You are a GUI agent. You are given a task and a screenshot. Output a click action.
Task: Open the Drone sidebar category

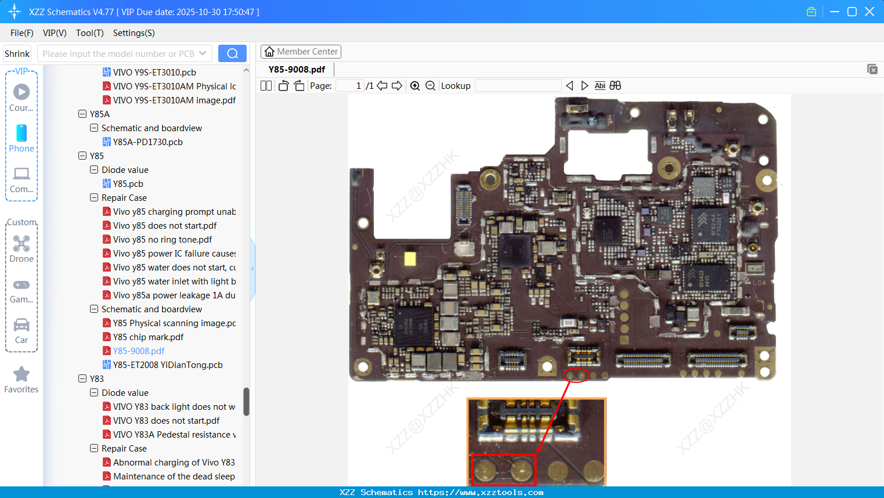[x=21, y=249]
